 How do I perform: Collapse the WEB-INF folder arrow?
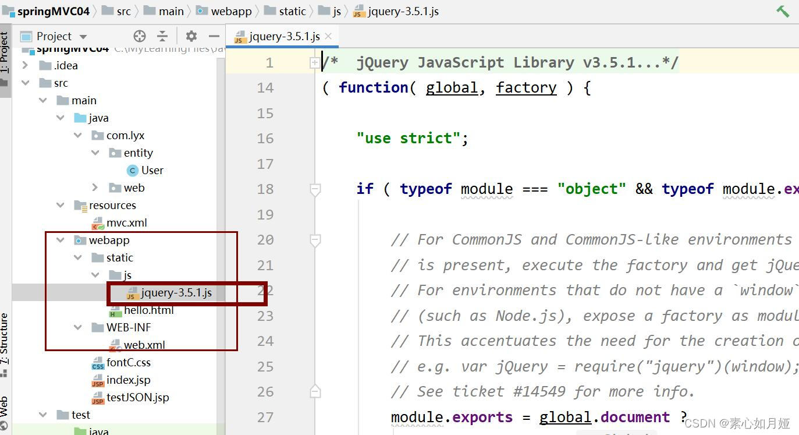(x=78, y=327)
